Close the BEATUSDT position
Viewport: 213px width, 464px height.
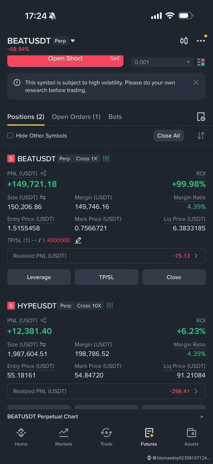174,277
